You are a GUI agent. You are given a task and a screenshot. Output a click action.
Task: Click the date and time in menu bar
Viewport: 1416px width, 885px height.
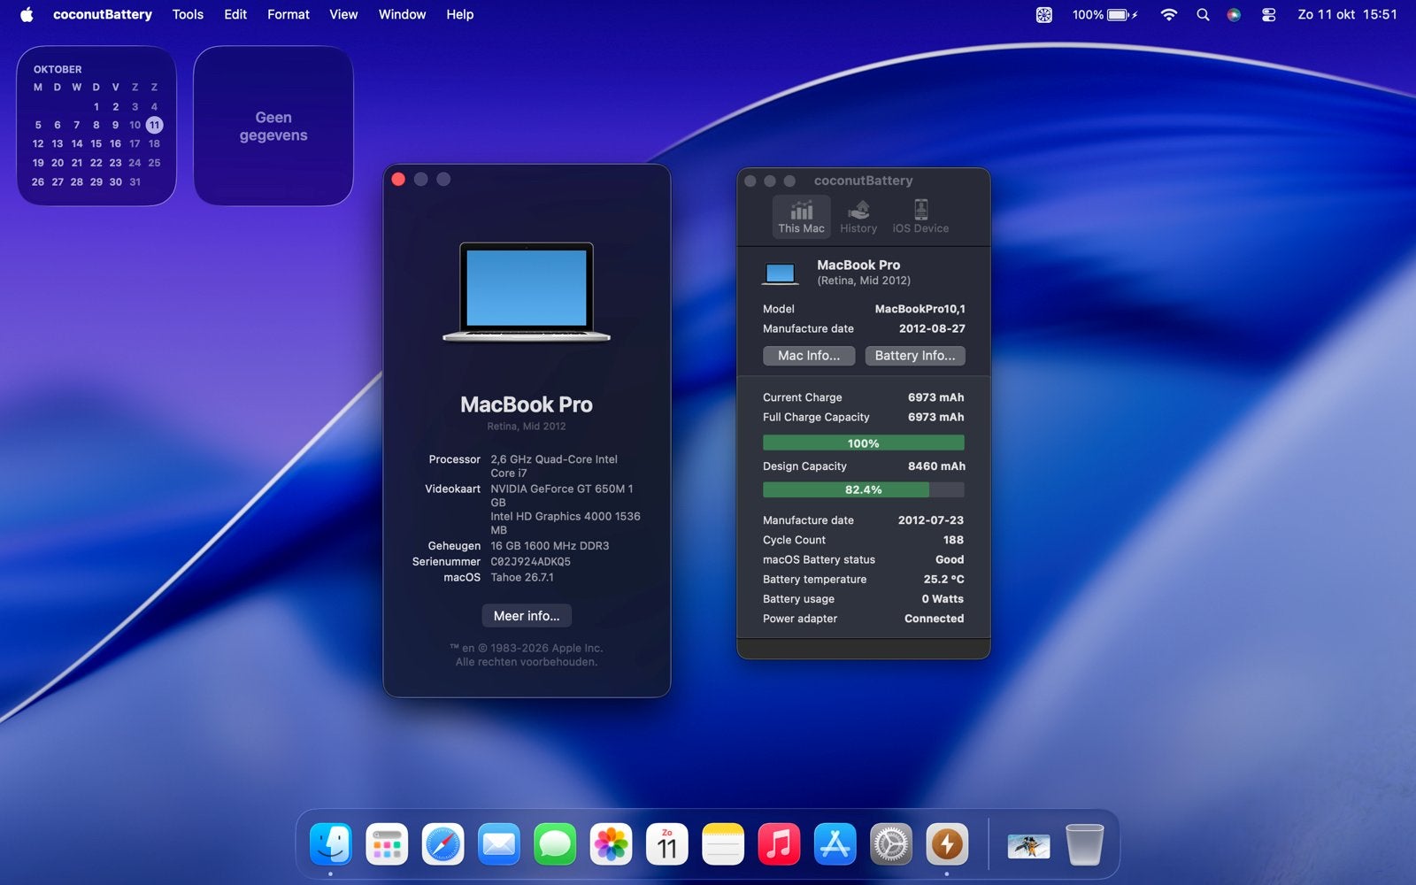(x=1347, y=14)
